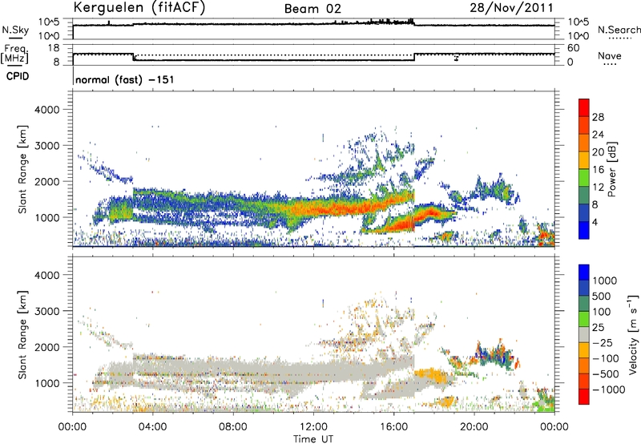
Task: Click the yellow segment of the power color bar
Action: (584, 160)
